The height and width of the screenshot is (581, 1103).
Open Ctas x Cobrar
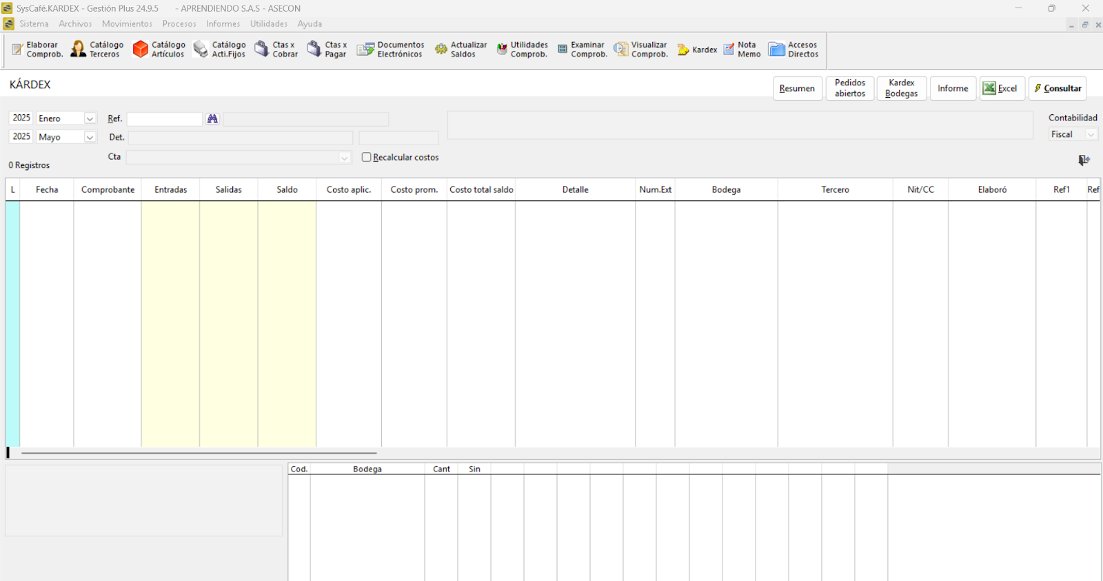276,50
